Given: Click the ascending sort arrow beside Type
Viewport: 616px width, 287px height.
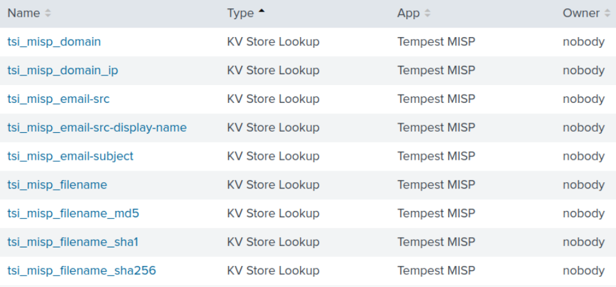Looking at the screenshot, I should pyautogui.click(x=262, y=13).
